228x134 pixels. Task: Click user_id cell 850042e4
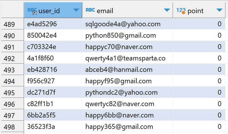coord(53,35)
